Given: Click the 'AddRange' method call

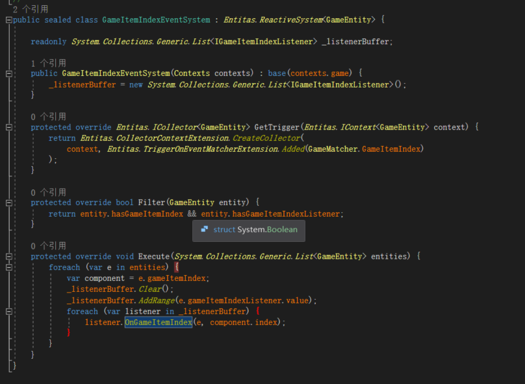Looking at the screenshot, I should (157, 300).
